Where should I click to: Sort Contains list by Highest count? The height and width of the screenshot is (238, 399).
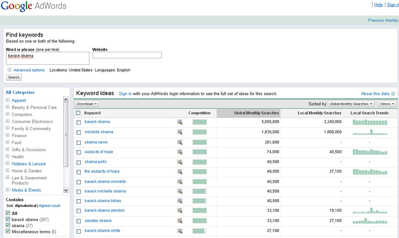pyautogui.click(x=49, y=206)
